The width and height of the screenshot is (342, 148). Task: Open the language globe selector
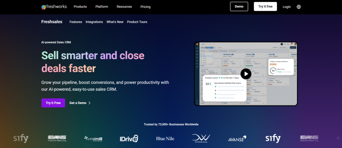(x=299, y=7)
